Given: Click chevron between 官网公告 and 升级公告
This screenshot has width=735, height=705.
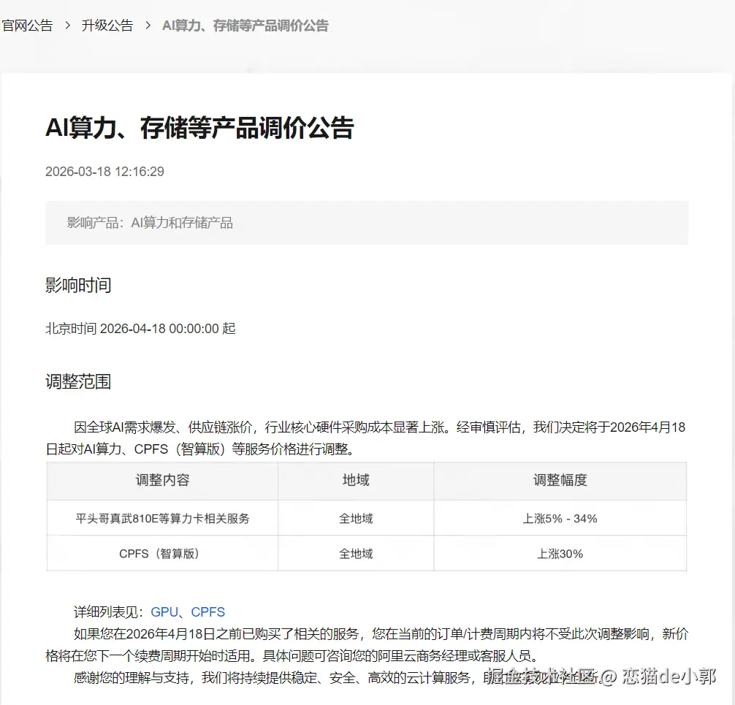Looking at the screenshot, I should (x=67, y=26).
